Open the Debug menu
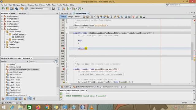The width and height of the screenshot is (196, 110). click(42, 5)
